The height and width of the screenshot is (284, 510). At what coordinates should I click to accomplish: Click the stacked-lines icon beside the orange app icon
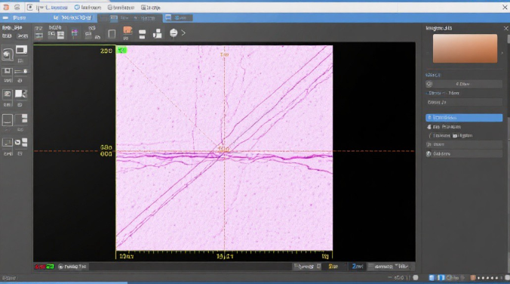pyautogui.click(x=17, y=7)
